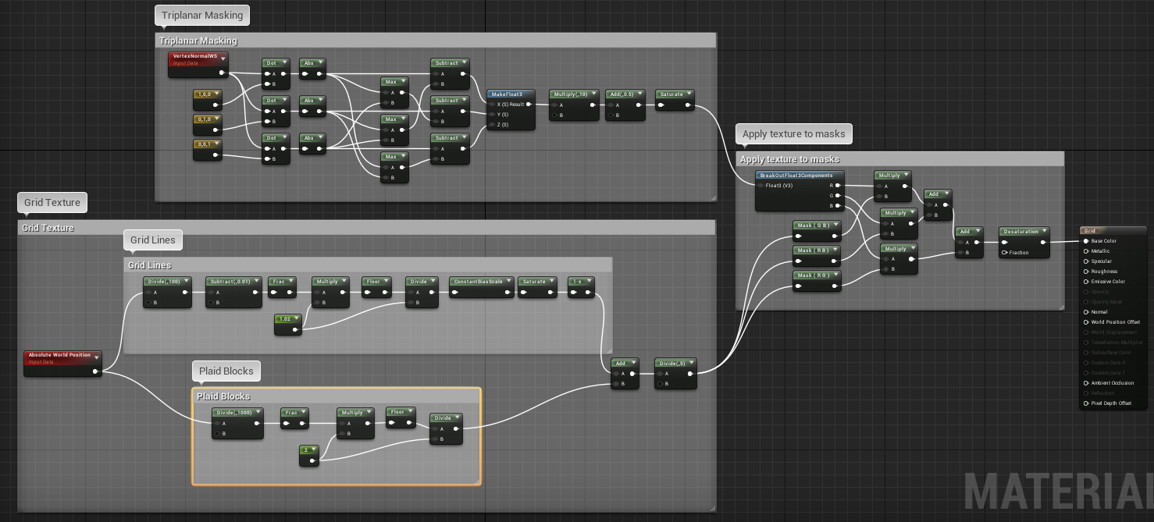Click the World Position Offset pin

pos(1086,322)
